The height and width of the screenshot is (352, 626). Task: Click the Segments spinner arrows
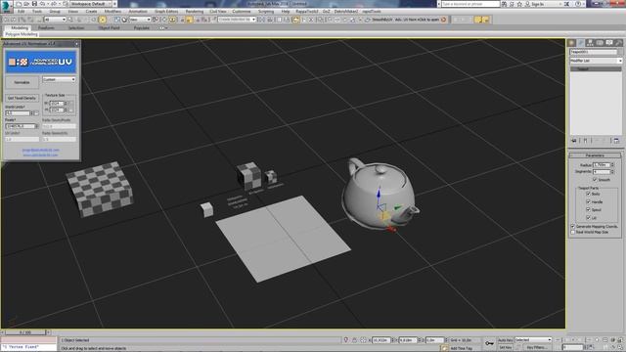tap(612, 172)
